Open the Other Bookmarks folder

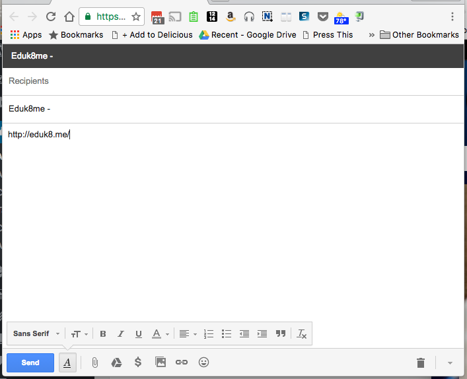coord(419,35)
